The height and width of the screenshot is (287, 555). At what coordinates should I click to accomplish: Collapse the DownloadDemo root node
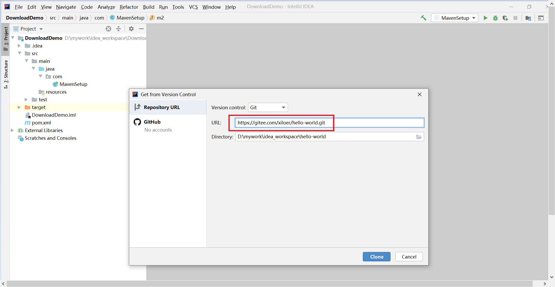tap(13, 38)
